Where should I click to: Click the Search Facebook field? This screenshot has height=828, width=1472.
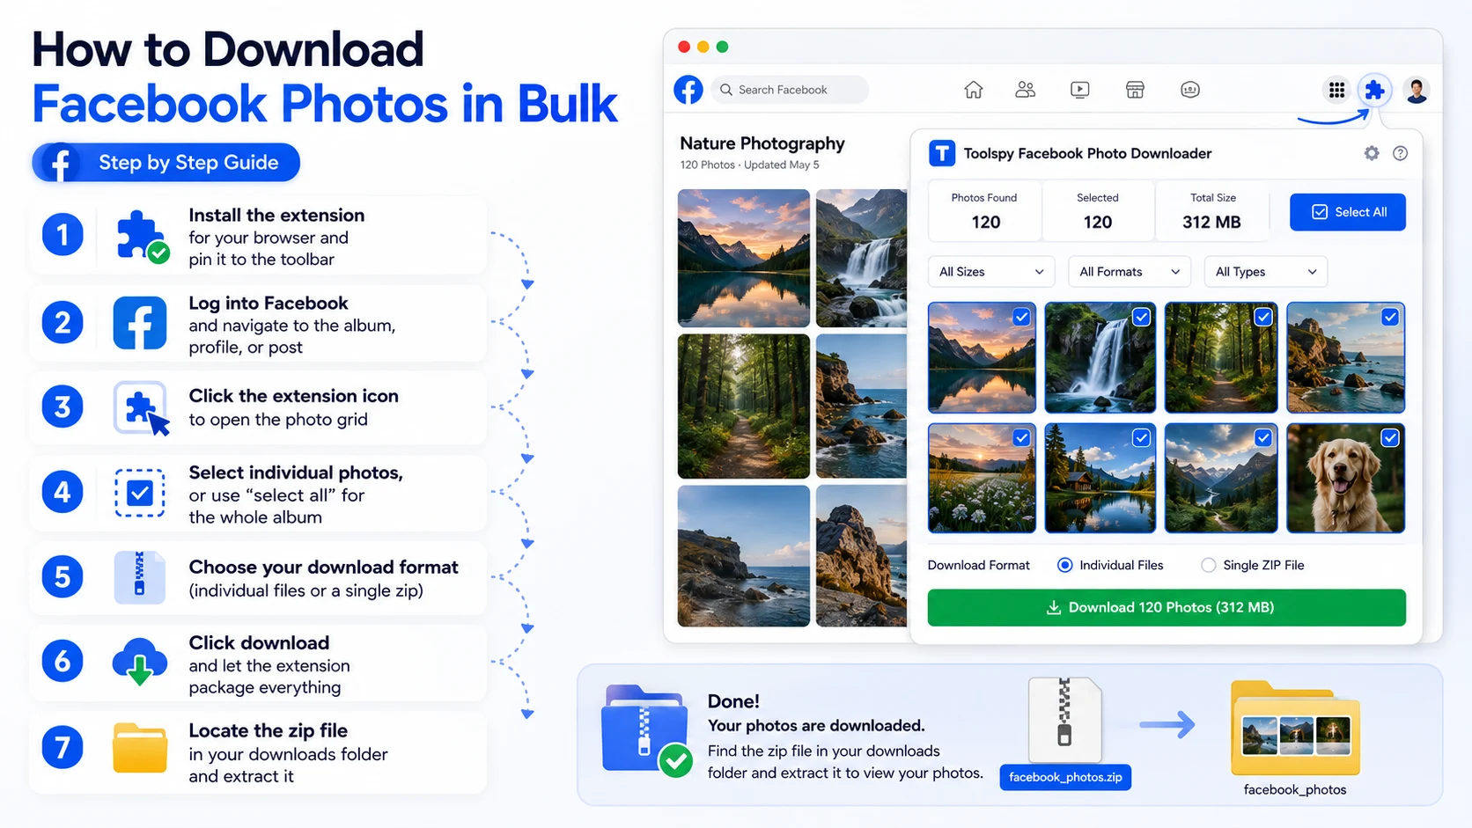click(790, 90)
